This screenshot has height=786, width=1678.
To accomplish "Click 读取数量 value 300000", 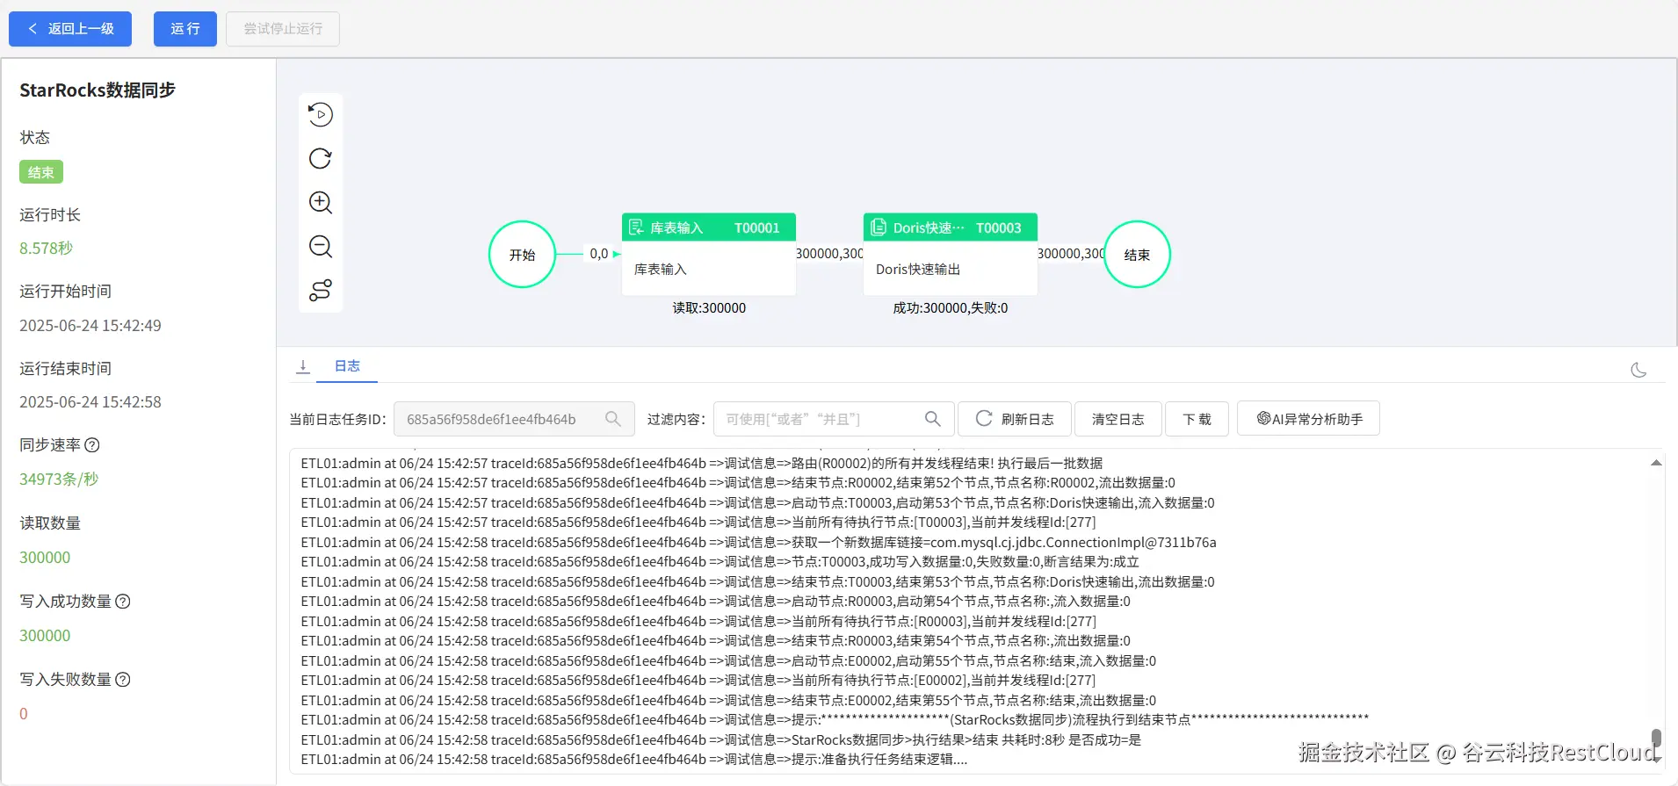I will click(45, 558).
